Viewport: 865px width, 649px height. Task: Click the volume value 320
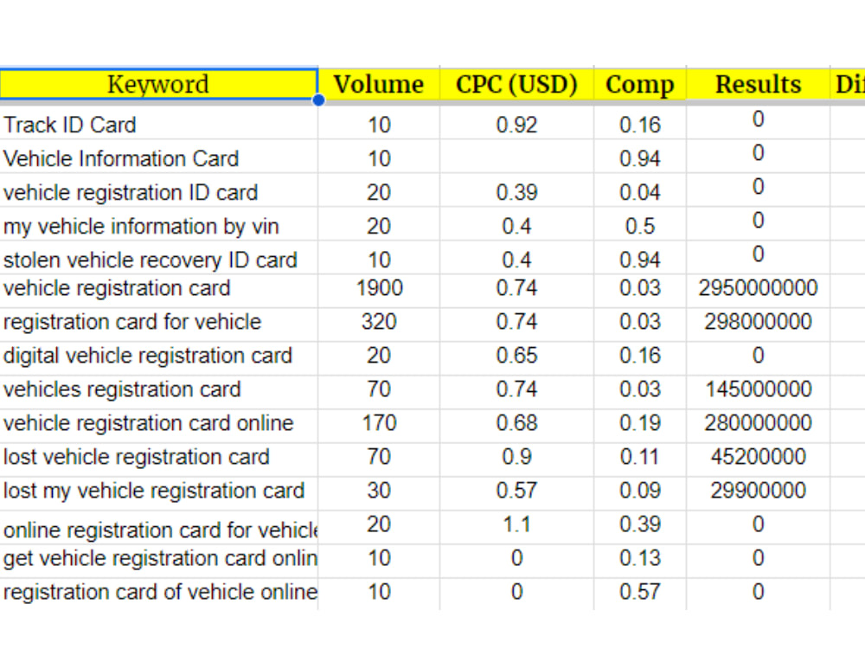[379, 322]
